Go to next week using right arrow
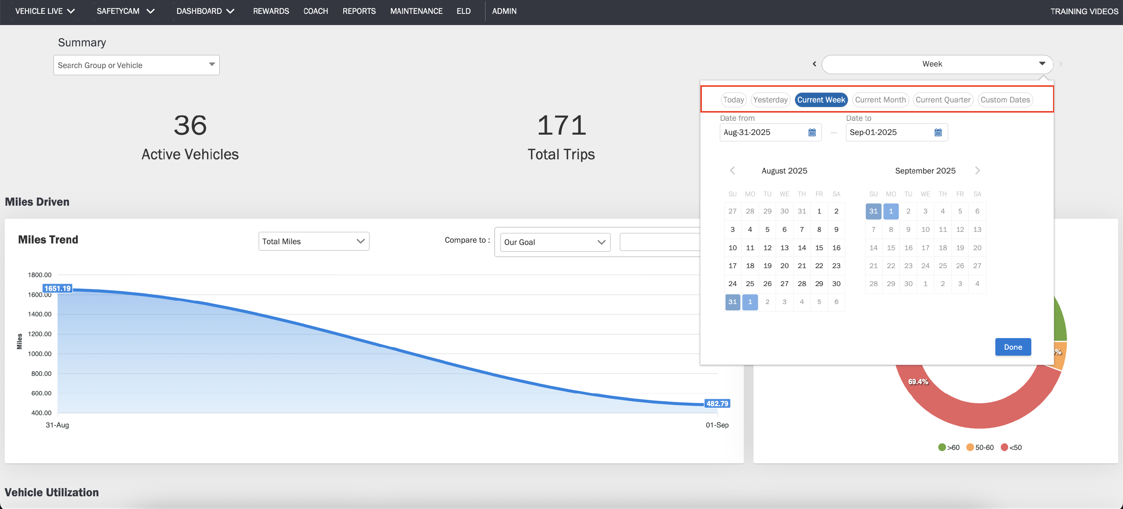This screenshot has width=1123, height=509. pyautogui.click(x=1060, y=64)
